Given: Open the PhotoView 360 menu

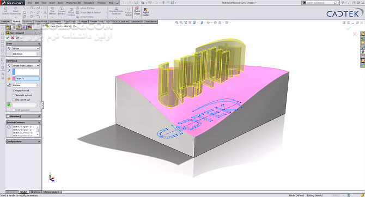Looking at the screenshot, I should pyautogui.click(x=73, y=3).
